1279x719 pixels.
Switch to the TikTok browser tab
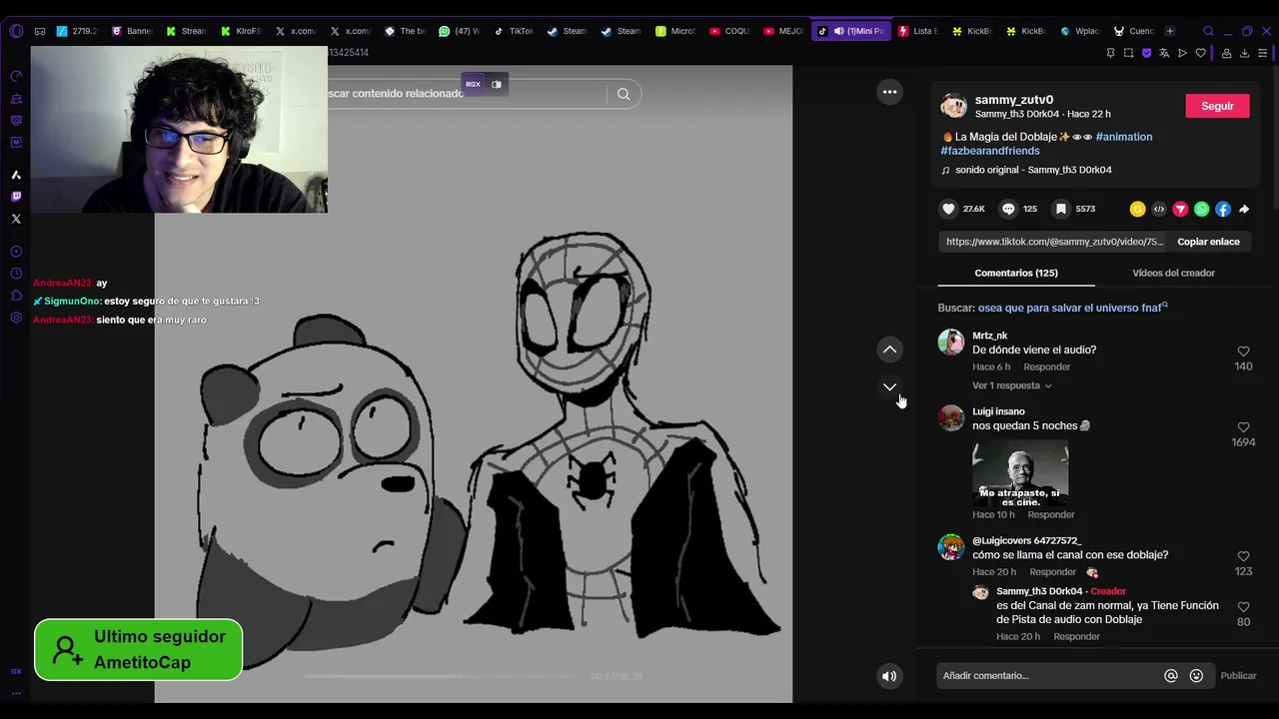[514, 31]
